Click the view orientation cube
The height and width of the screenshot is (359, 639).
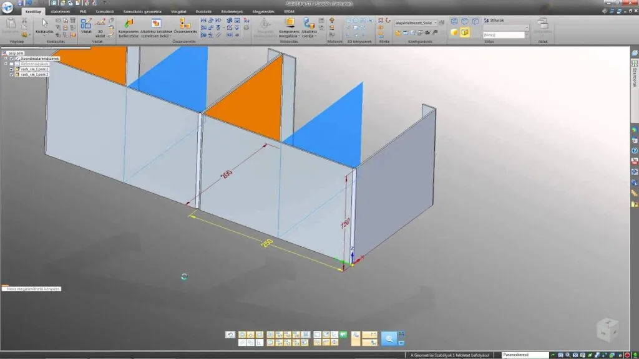(x=608, y=329)
